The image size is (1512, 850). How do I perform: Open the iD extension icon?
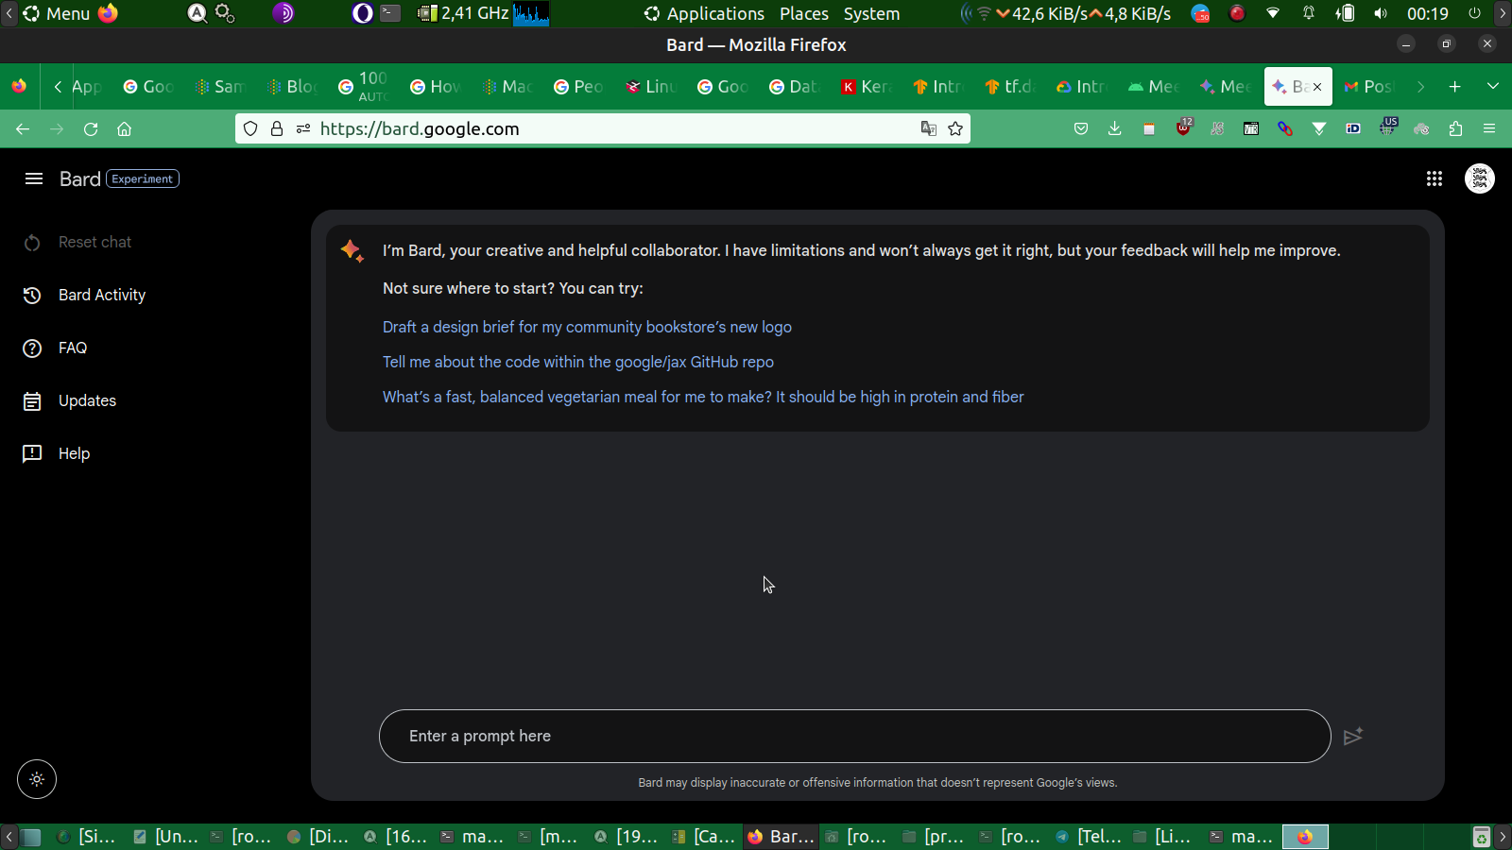[1353, 128]
